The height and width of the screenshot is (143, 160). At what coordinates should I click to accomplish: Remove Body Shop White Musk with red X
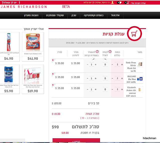click(53, 60)
